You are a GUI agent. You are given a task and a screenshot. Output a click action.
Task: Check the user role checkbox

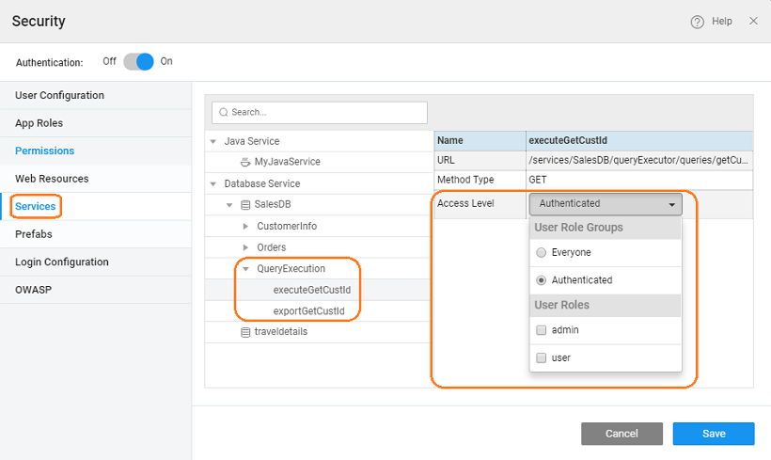click(x=541, y=358)
